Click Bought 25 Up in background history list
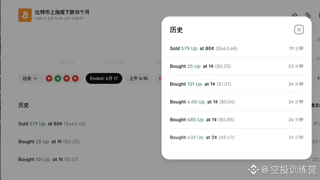The width and height of the screenshot is (320, 180). pyautogui.click(x=49, y=142)
